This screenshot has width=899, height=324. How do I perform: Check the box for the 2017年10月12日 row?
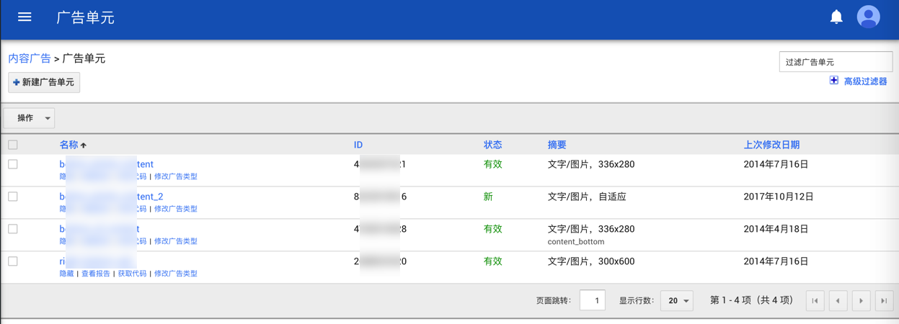pyautogui.click(x=13, y=197)
